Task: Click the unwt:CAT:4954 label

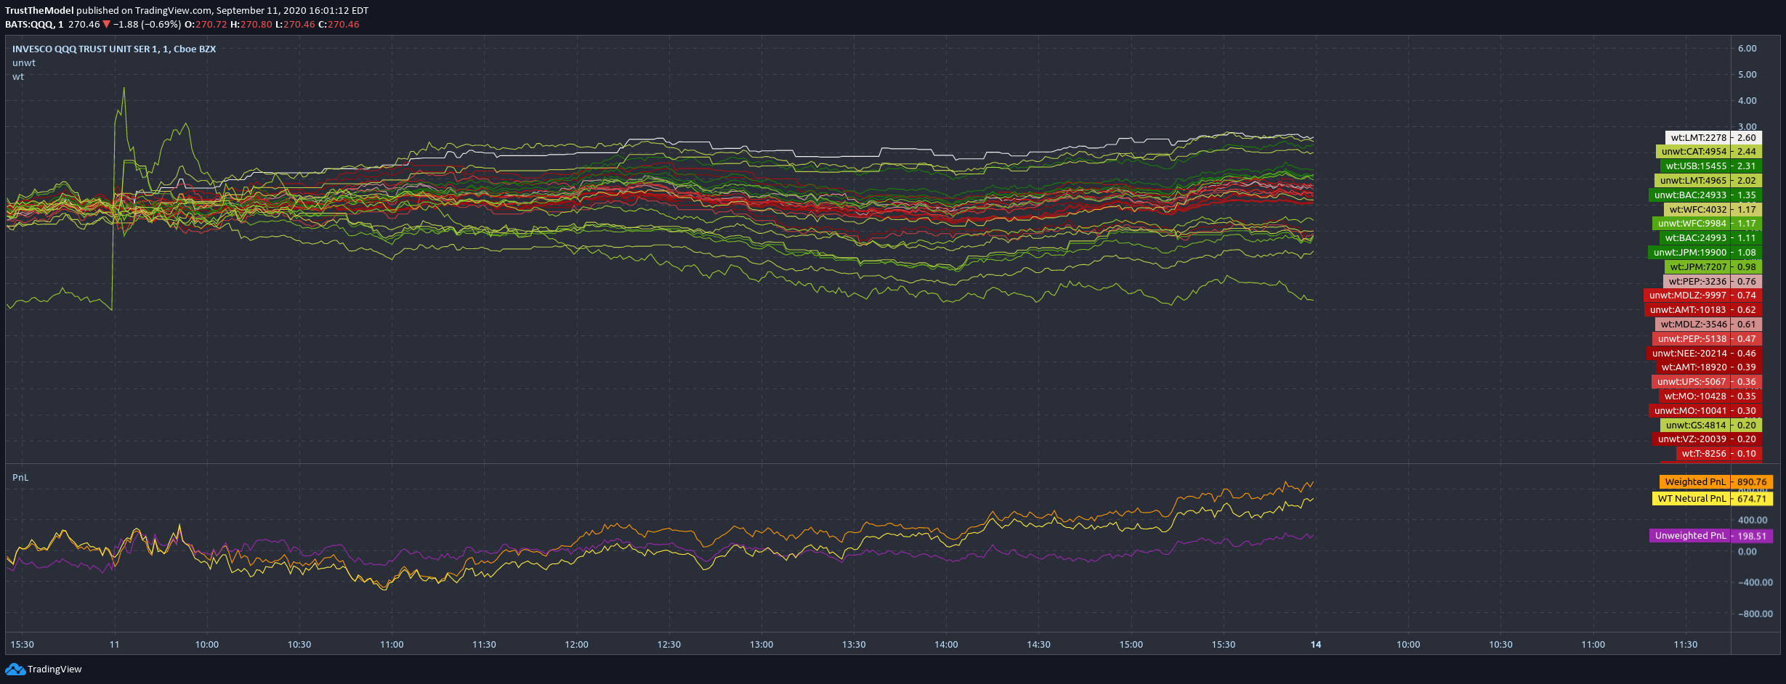Action: click(x=1694, y=152)
